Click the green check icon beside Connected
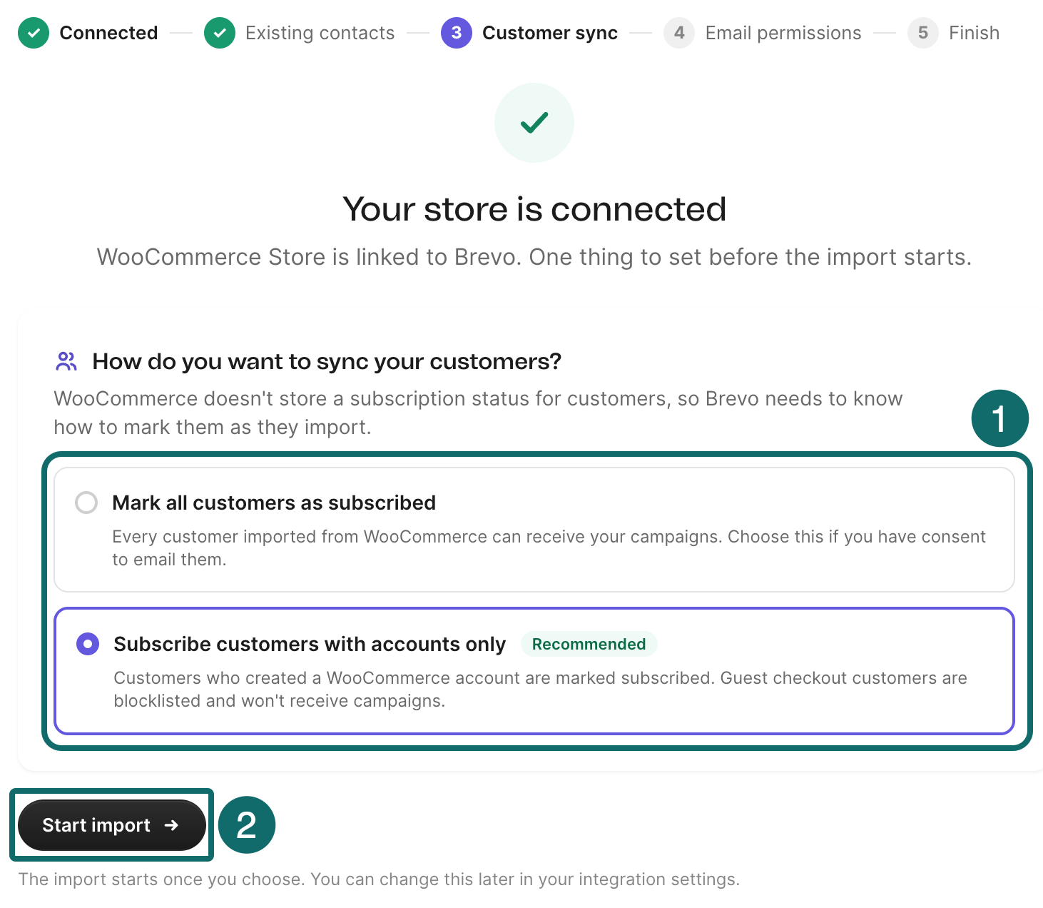The image size is (1043, 908). coord(34,33)
